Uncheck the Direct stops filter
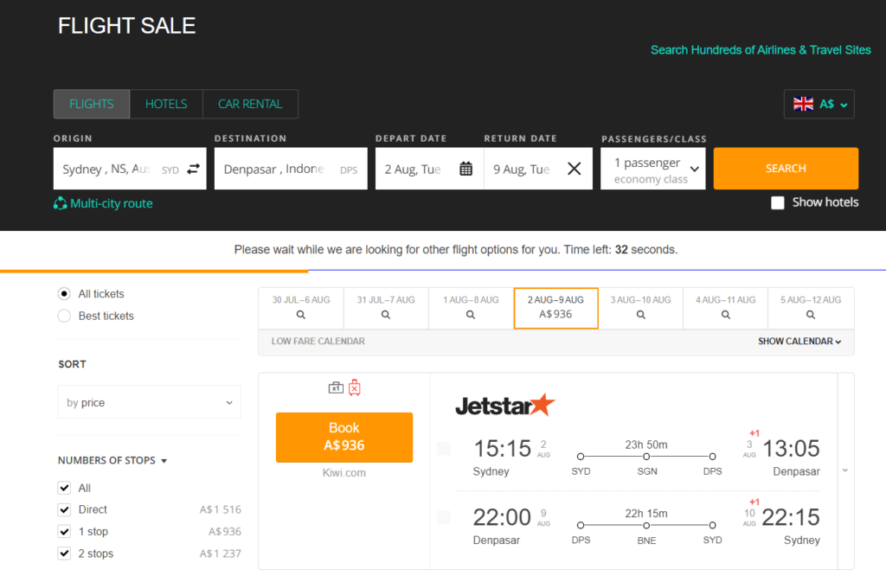Viewport: 886px width, 576px height. click(x=64, y=509)
